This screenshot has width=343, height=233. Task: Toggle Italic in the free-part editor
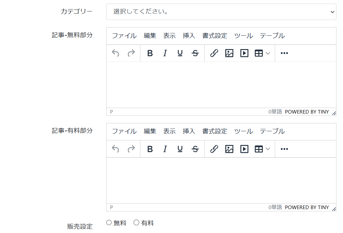(165, 53)
